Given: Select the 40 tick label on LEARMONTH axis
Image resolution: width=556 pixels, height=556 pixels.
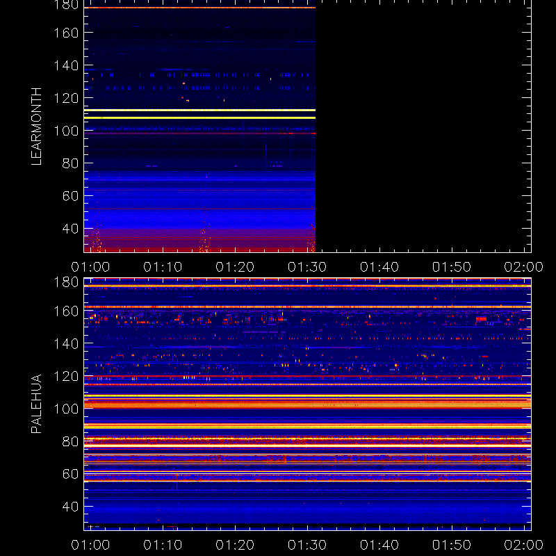Looking at the screenshot, I should pos(70,229).
